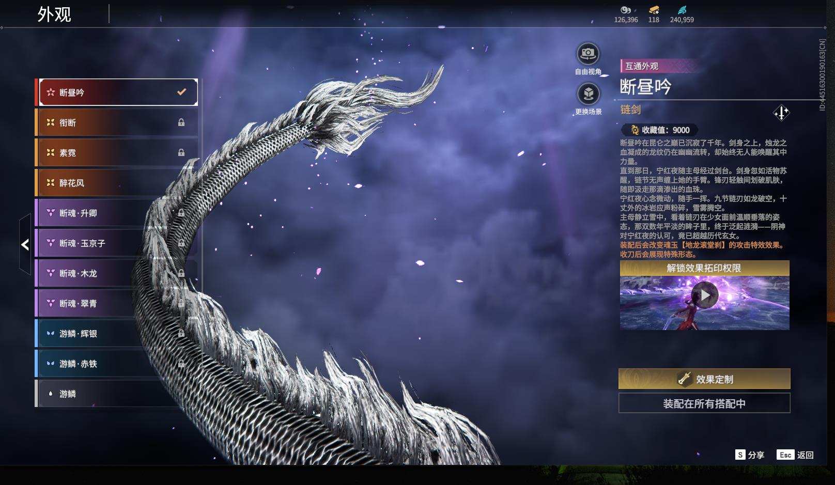Select the 衔断 skin row
835x485 pixels.
point(117,122)
